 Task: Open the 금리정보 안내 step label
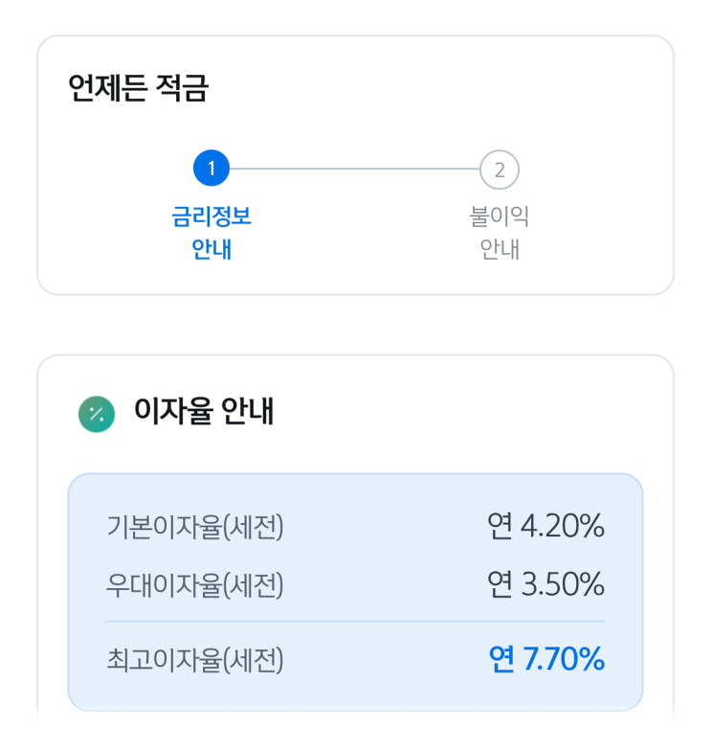tap(211, 233)
